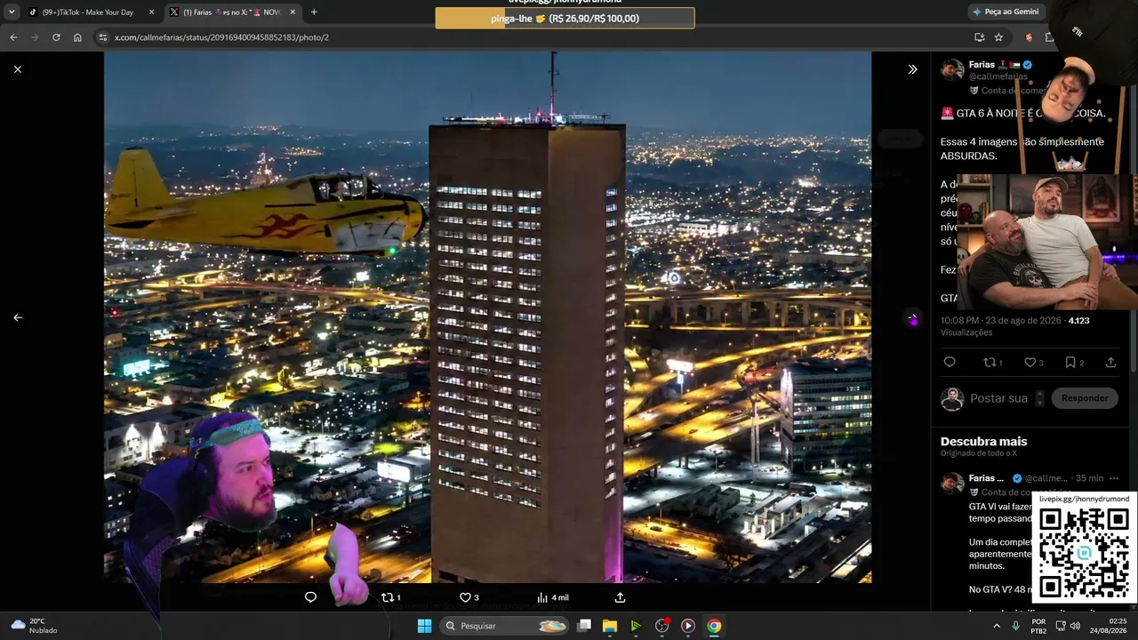The height and width of the screenshot is (640, 1138).
Task: Close the photo viewer with the X button
Action: (x=18, y=69)
